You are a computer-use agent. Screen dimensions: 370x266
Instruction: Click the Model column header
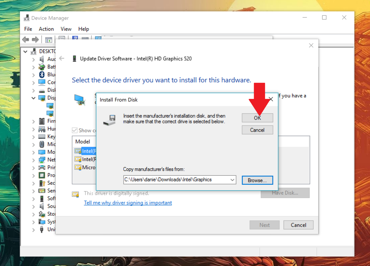[x=83, y=141]
